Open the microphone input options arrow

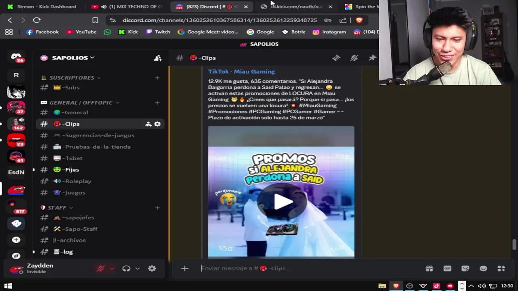tap(112, 268)
